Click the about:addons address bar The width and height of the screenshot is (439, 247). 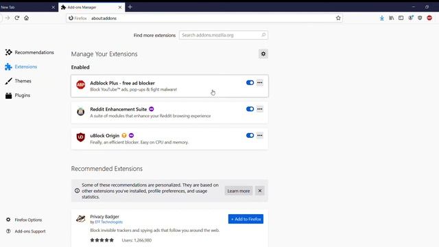(x=204, y=19)
